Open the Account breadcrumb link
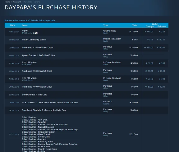Image resolution: width=179 pixels, height=152 pixels. (17, 2)
